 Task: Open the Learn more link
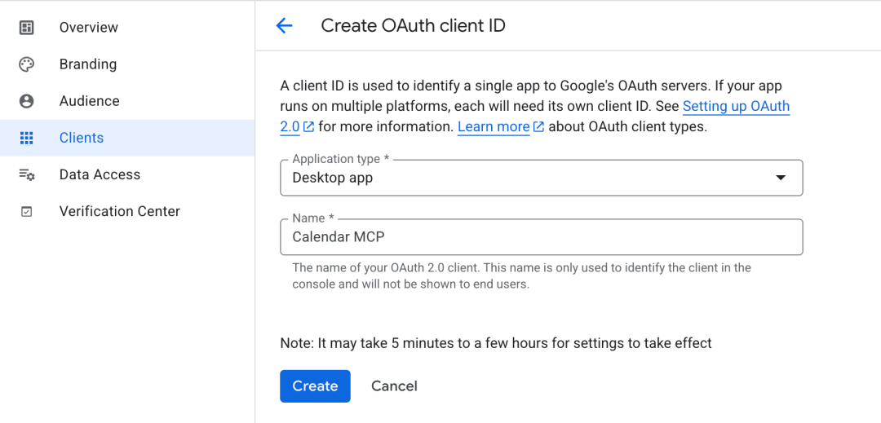coord(494,127)
